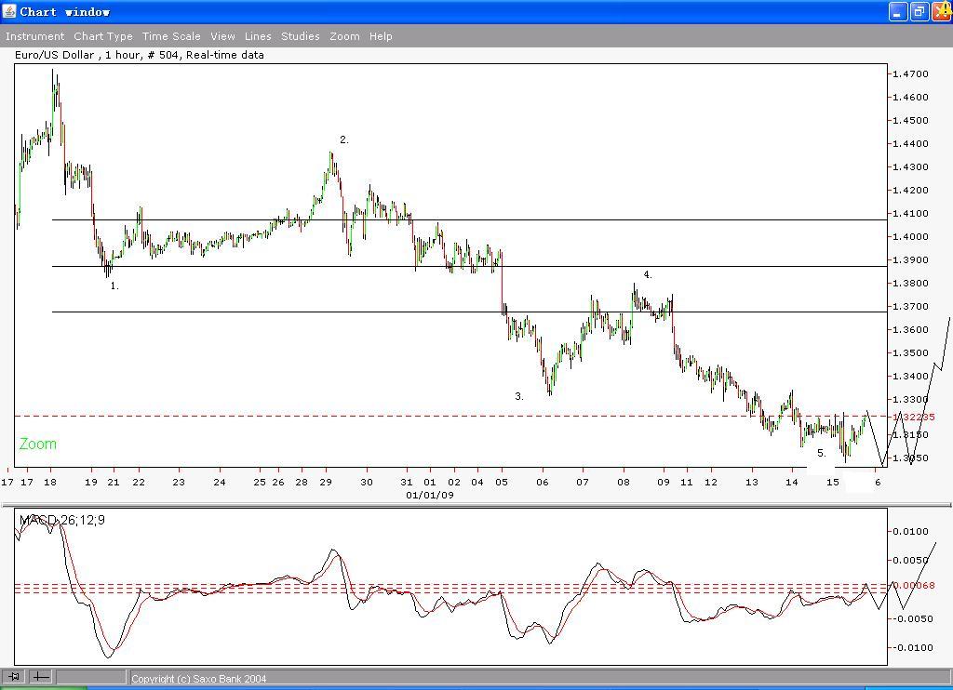Open the View menu
The image size is (953, 690).
tap(223, 36)
